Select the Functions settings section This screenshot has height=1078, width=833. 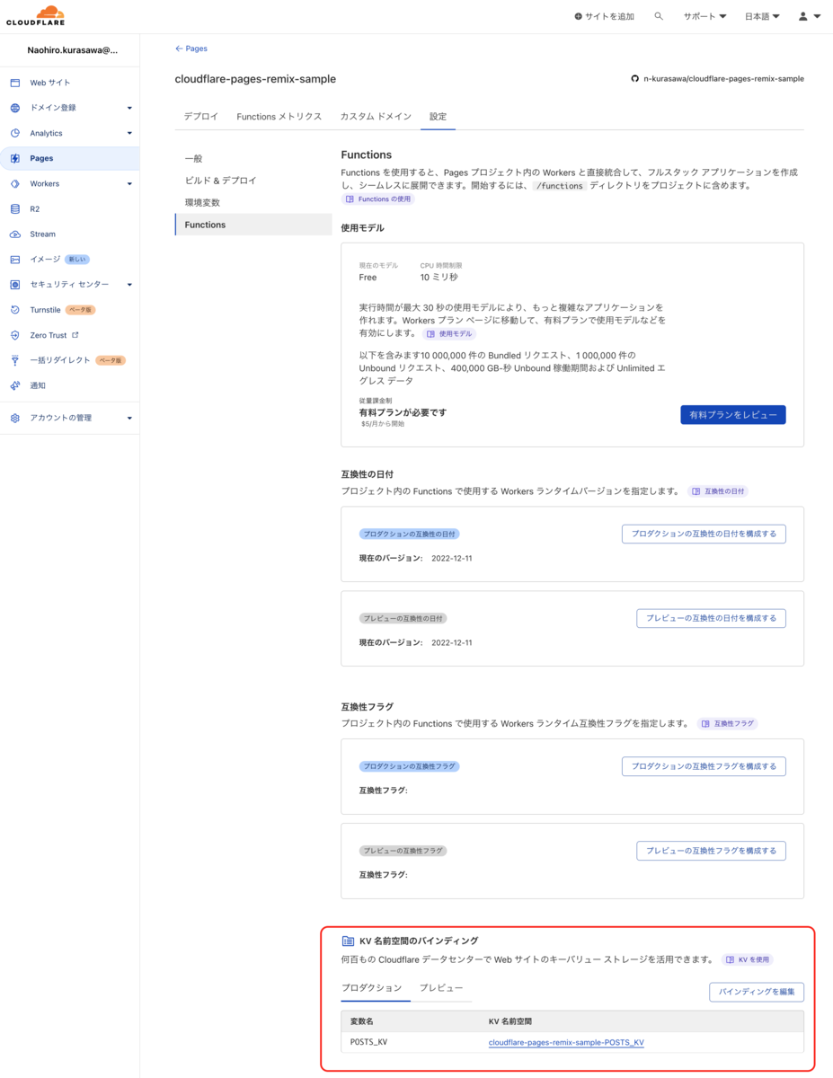click(x=253, y=225)
